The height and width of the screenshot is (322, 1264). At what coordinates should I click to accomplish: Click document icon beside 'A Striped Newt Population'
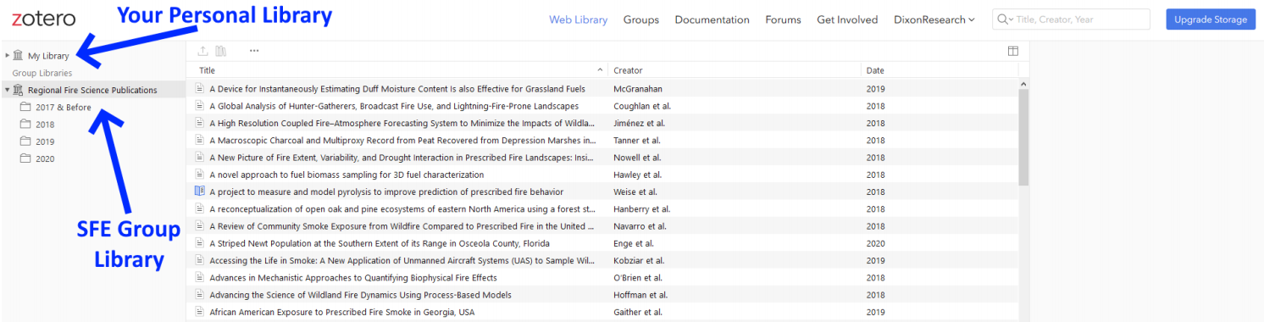(200, 243)
